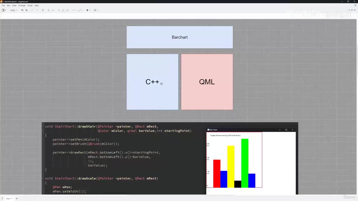Select the QML box in diagram
This screenshot has height=201, width=358.
pos(207,82)
